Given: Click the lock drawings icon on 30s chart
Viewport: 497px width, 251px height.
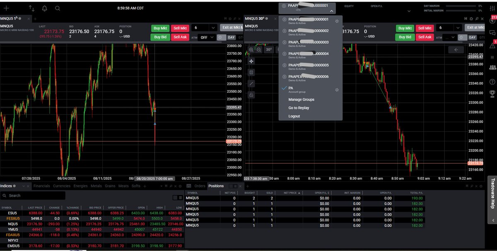Looking at the screenshot, I should point(251,95).
